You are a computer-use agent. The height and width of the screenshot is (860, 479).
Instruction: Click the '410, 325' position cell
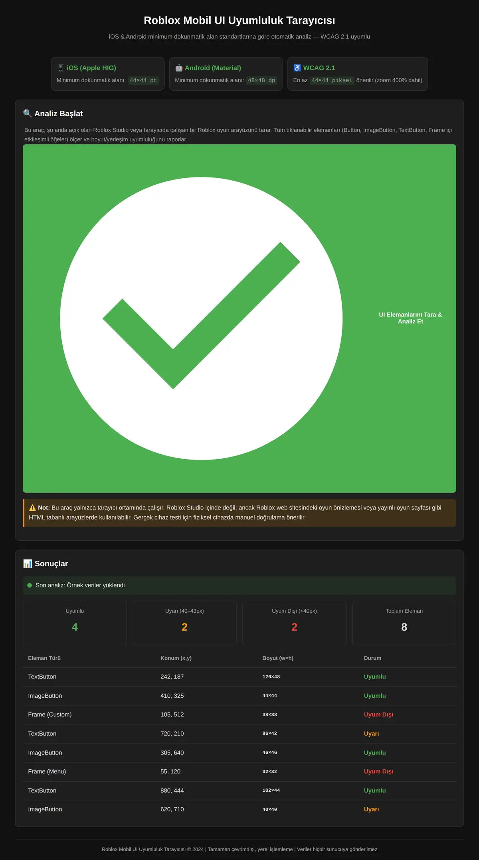[x=172, y=696]
